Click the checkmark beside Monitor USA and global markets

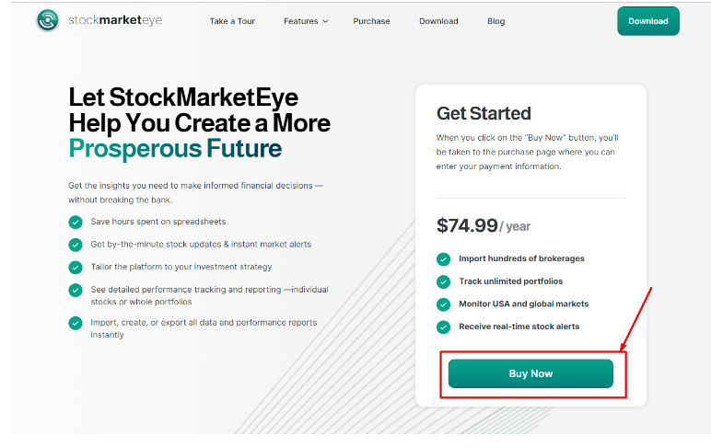444,304
